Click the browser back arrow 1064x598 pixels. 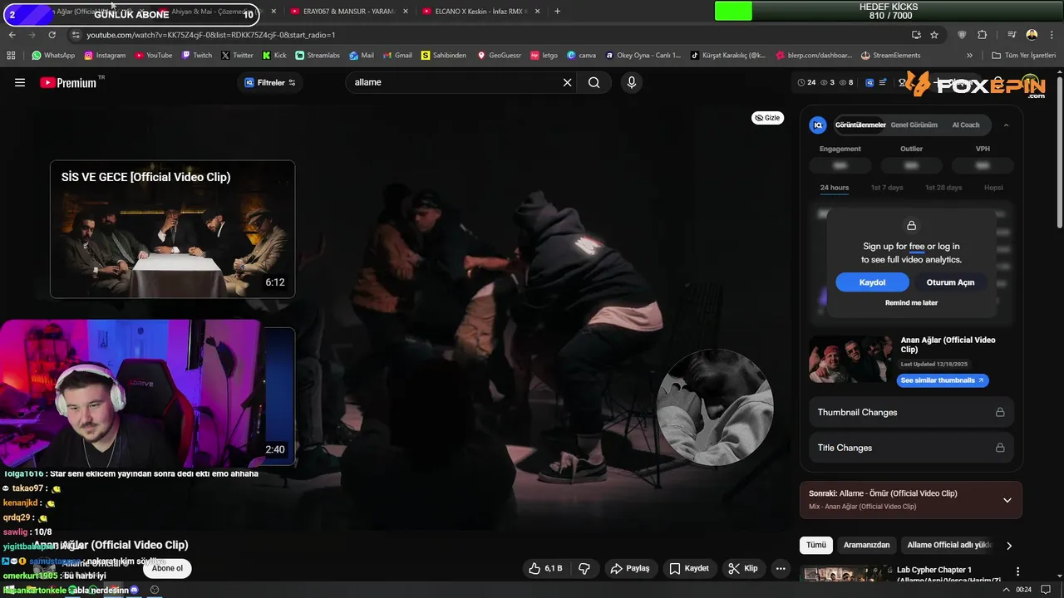(x=12, y=35)
